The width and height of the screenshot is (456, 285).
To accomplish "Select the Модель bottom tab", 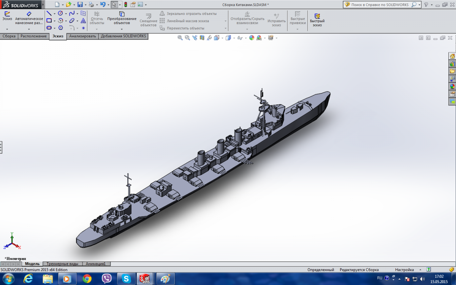I will point(32,264).
